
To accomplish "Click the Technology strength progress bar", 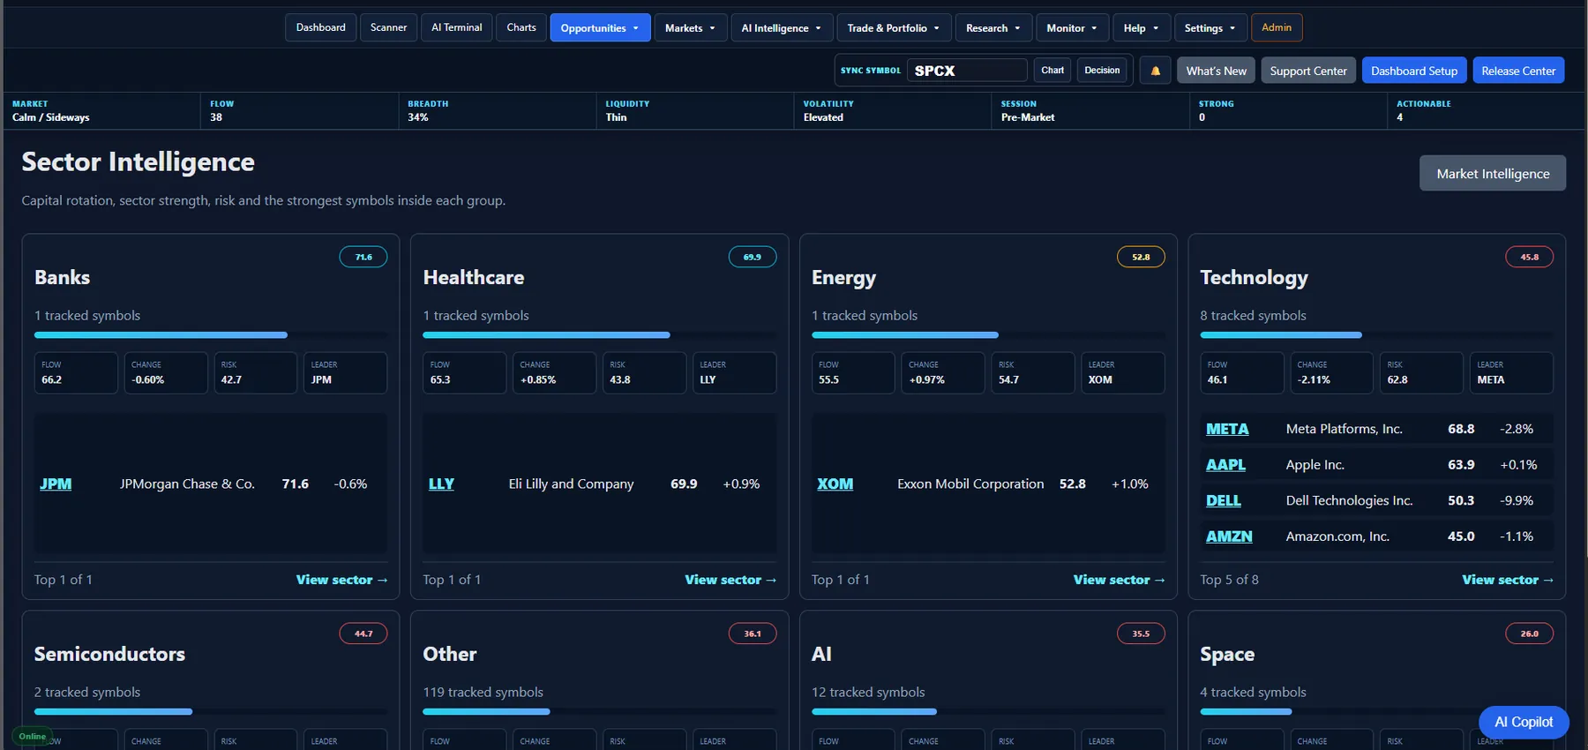I will tap(1377, 335).
